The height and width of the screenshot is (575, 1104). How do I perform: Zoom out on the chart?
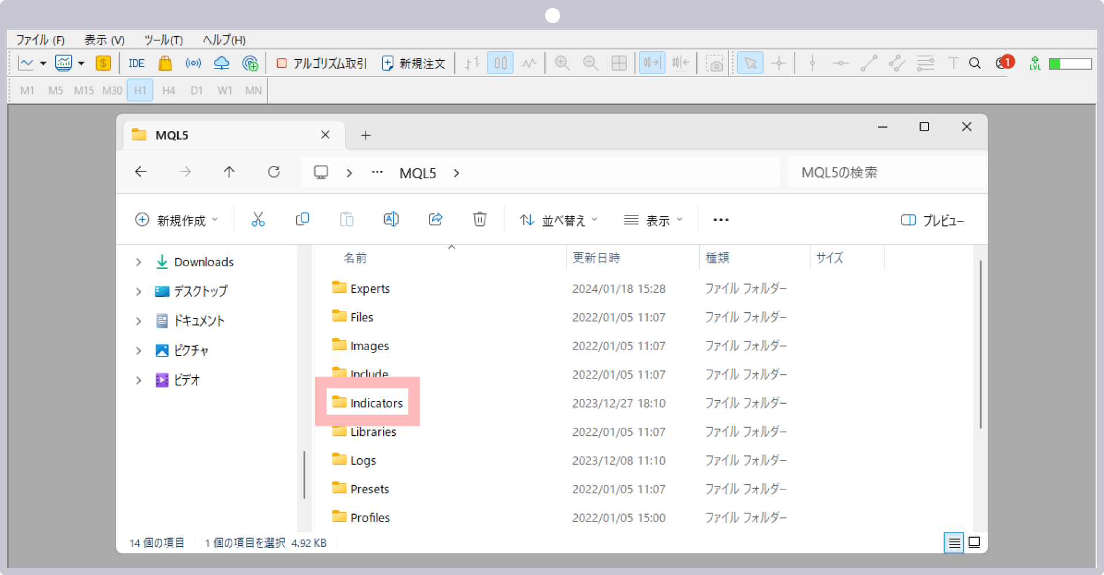[x=591, y=63]
